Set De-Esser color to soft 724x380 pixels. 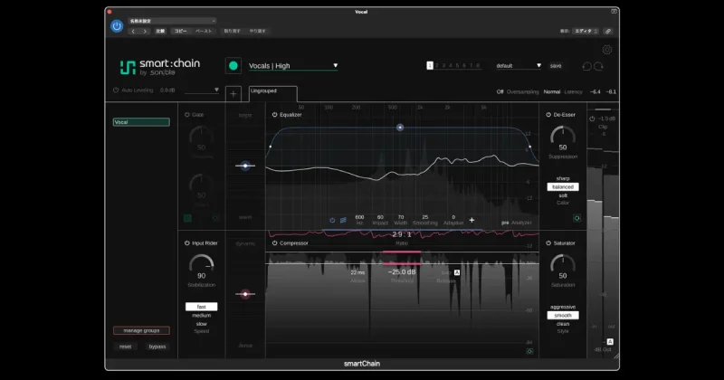pyautogui.click(x=563, y=195)
